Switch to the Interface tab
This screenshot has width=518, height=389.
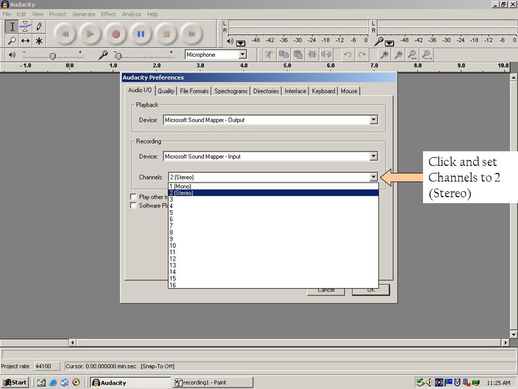tap(295, 91)
